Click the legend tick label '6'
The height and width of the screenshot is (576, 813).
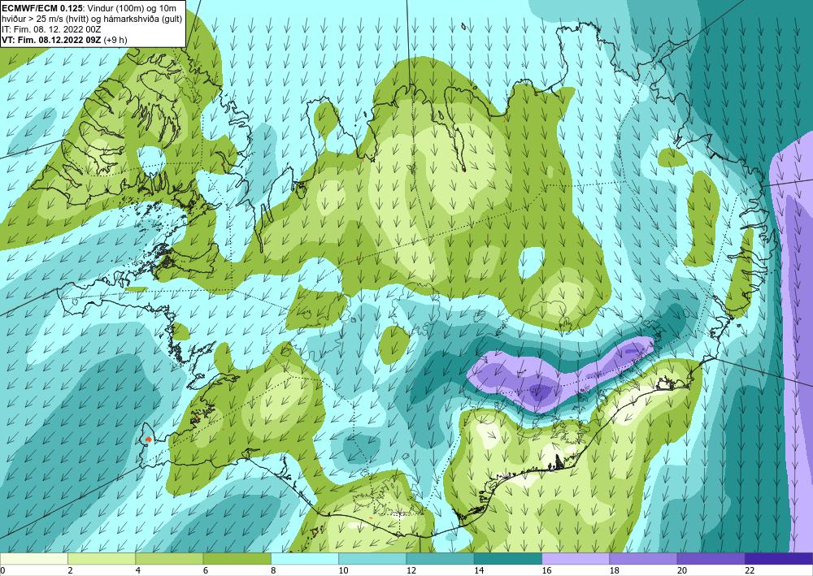(206, 570)
